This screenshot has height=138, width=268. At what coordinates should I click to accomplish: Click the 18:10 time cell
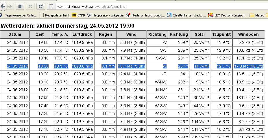[x=40, y=82]
